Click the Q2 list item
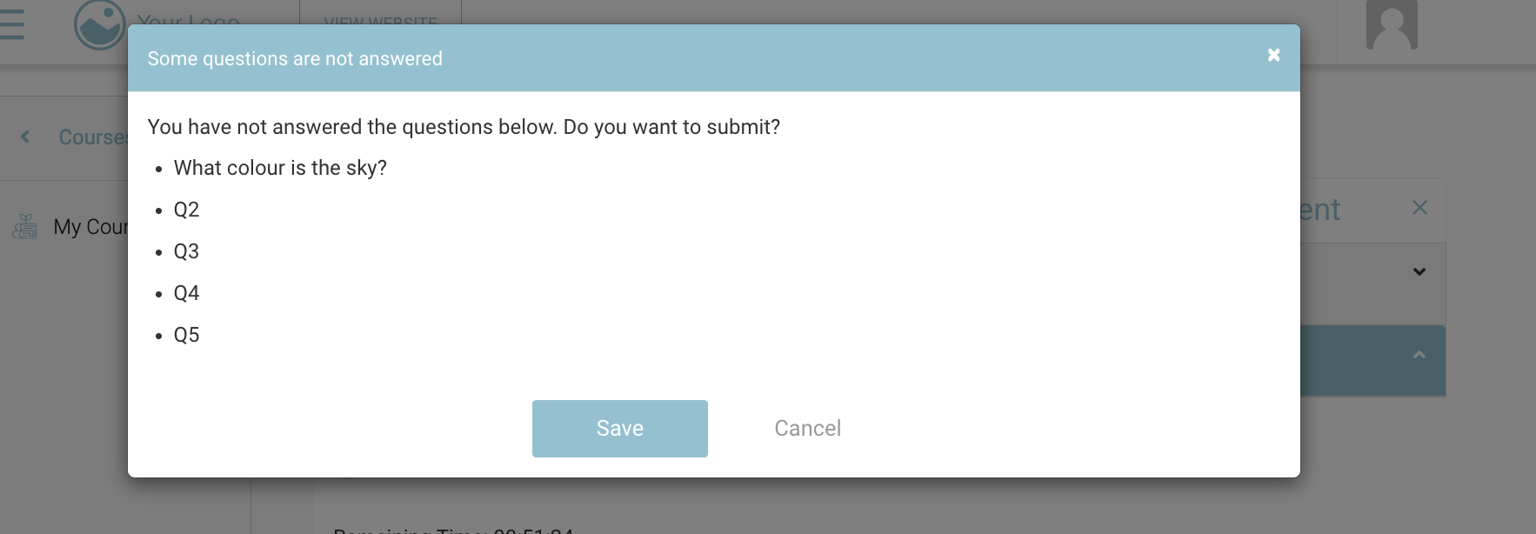1536x534 pixels. (186, 209)
